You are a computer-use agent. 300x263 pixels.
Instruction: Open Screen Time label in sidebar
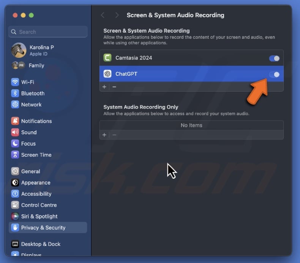click(36, 155)
